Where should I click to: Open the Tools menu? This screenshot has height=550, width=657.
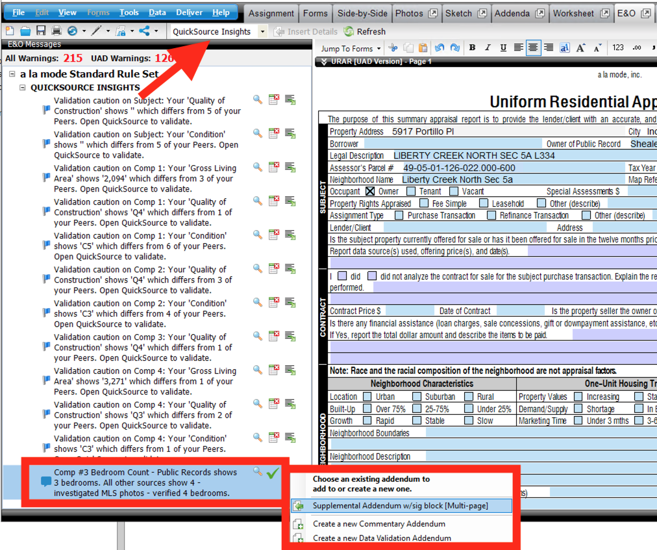tap(129, 12)
